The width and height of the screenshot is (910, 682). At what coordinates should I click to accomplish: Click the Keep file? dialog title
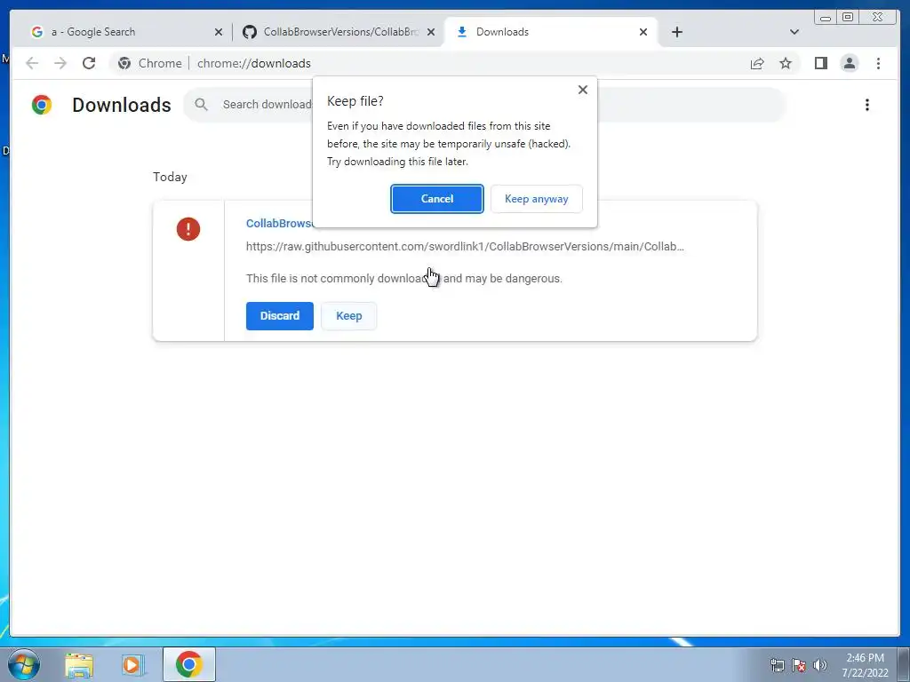pos(355,101)
